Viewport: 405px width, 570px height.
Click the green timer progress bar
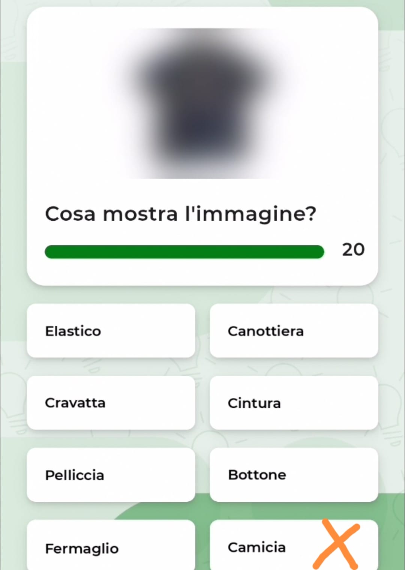pos(184,252)
